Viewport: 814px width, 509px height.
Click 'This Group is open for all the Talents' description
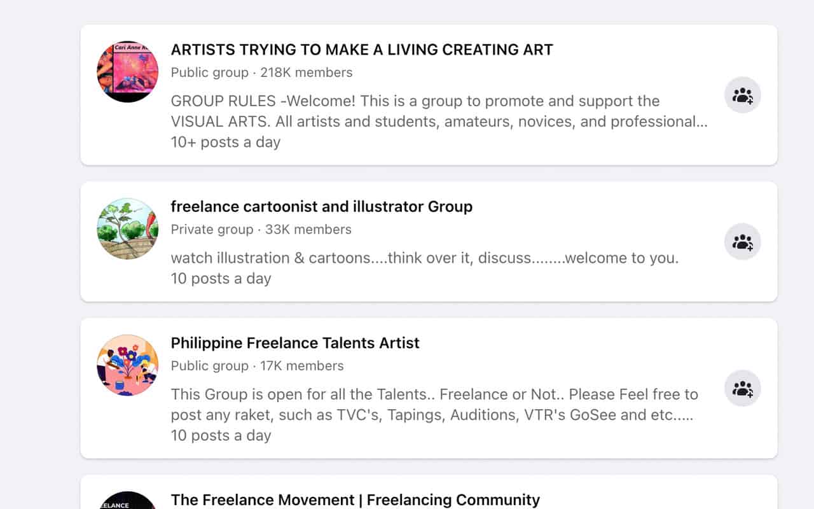point(434,405)
